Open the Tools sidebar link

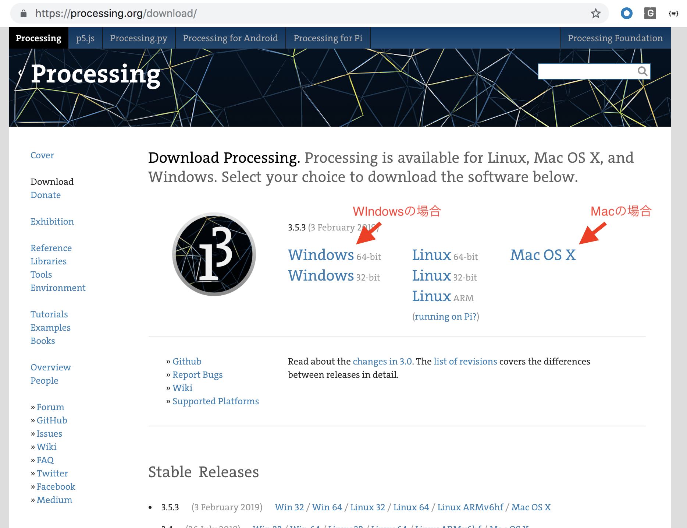[x=41, y=275]
